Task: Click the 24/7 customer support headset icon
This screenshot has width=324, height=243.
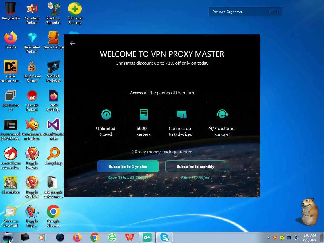Action: pos(222,114)
